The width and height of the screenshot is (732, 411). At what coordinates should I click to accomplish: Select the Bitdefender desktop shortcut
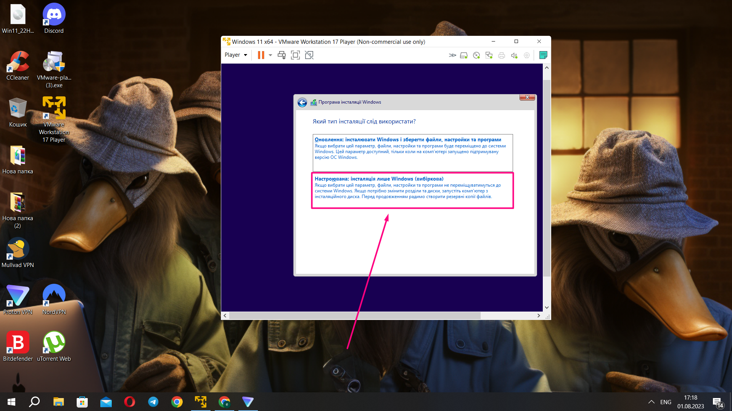coord(18,346)
